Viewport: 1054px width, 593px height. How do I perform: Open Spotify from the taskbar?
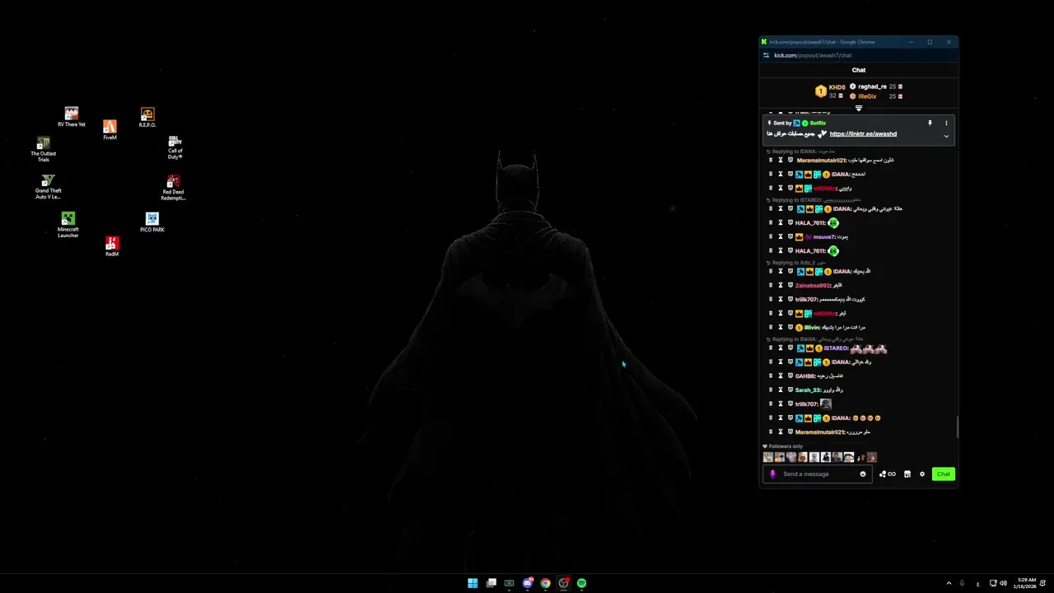(x=581, y=583)
